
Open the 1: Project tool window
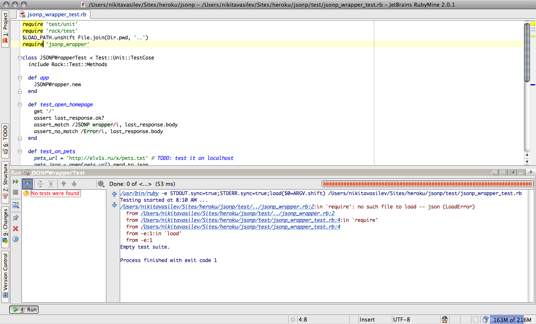pos(5,29)
